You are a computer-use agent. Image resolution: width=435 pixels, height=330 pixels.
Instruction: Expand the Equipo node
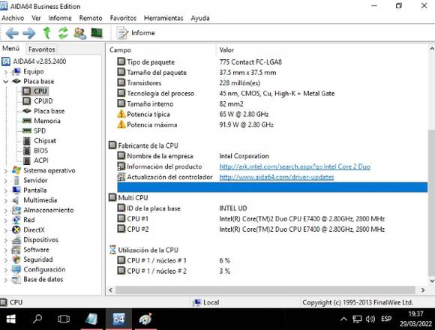click(5, 72)
